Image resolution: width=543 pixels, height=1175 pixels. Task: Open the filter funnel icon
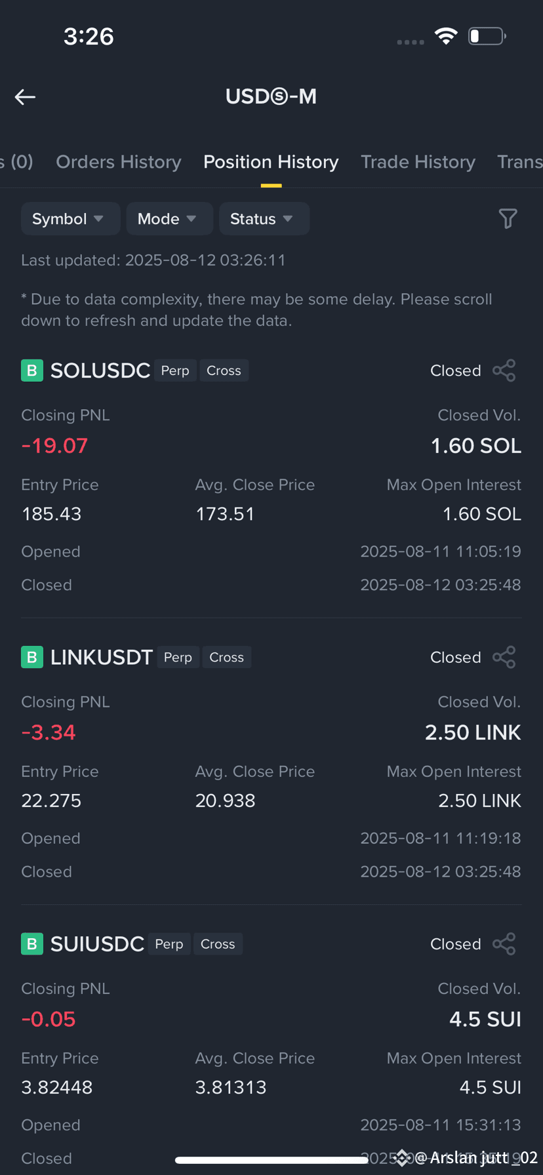coord(508,218)
